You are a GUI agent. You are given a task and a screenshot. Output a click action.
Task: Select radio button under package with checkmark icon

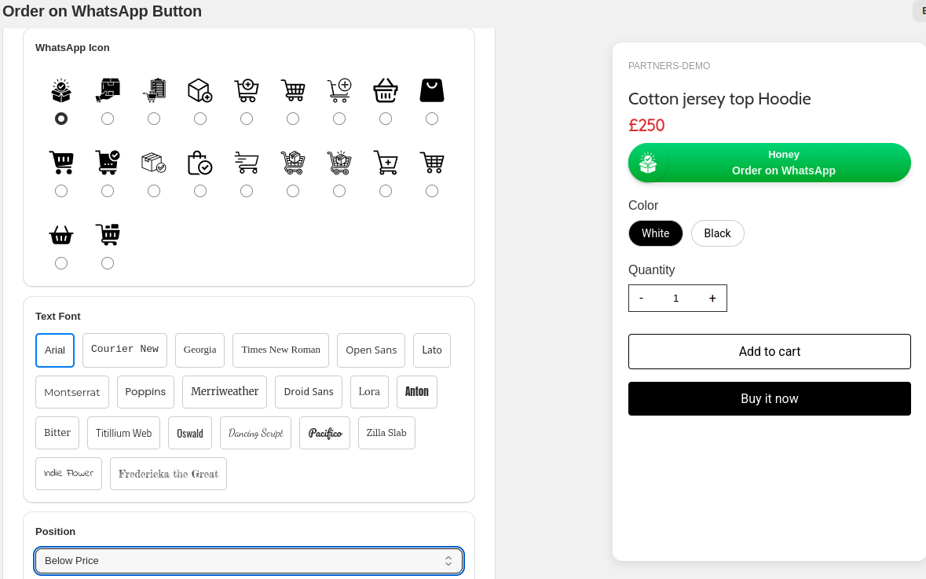tap(154, 191)
